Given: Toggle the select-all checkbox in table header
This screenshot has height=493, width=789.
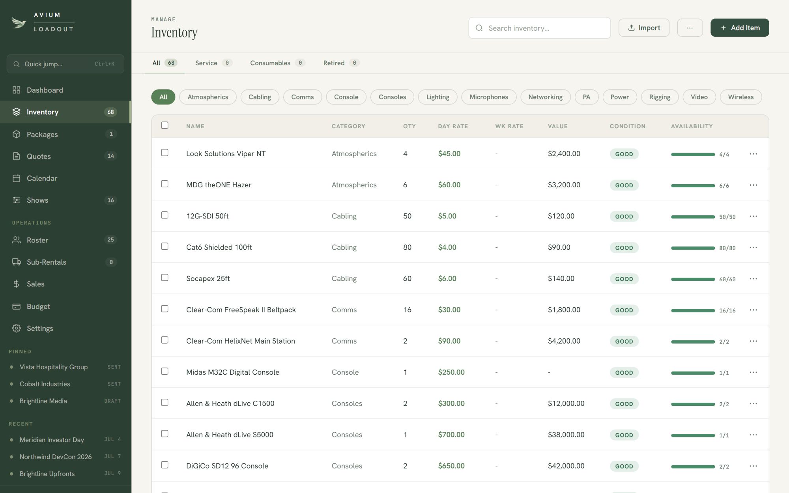Looking at the screenshot, I should [x=165, y=125].
